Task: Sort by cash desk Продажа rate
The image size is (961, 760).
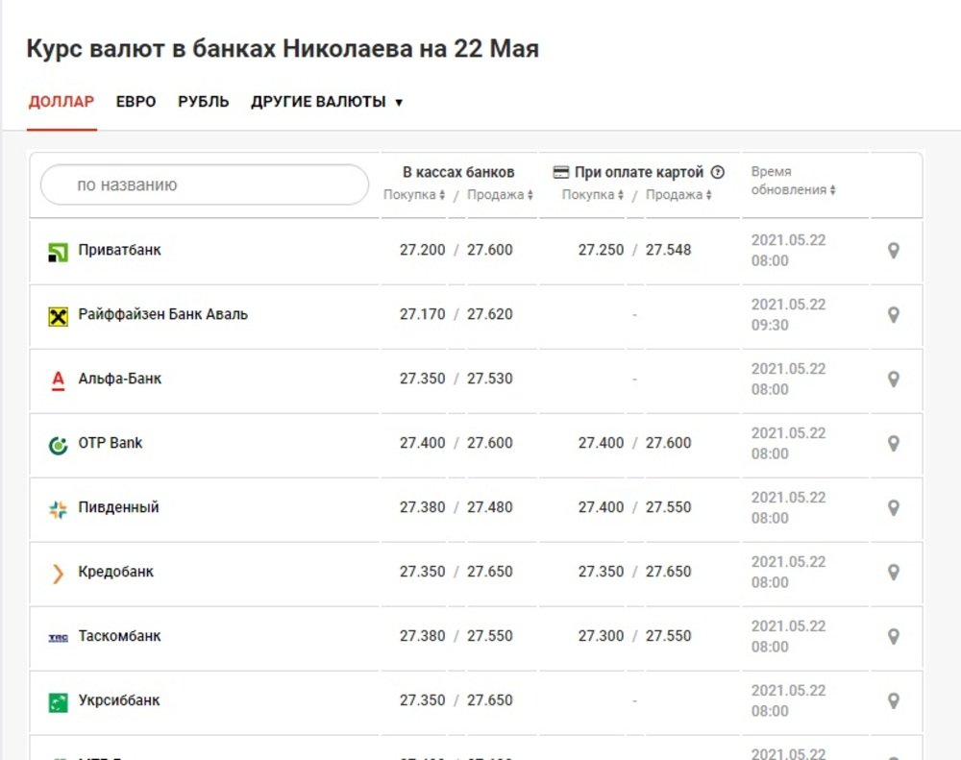Action: pos(500,195)
